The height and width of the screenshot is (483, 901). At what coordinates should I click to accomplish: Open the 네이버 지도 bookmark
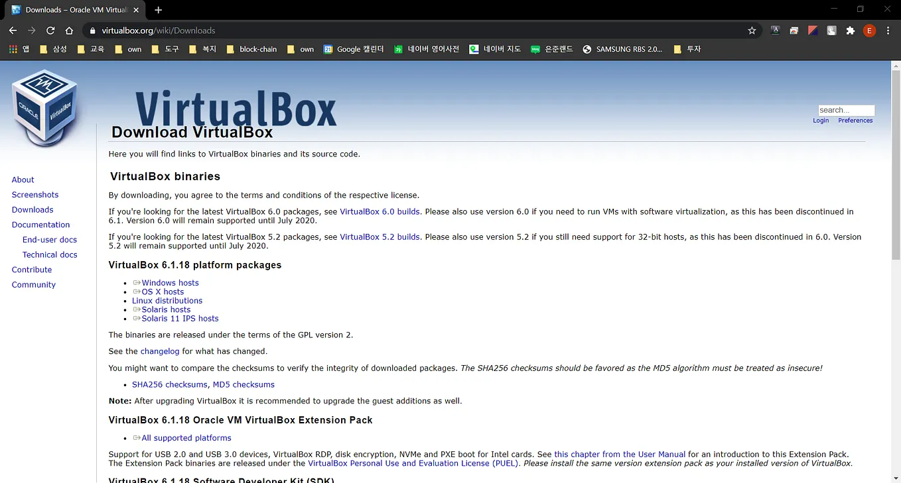(x=495, y=49)
